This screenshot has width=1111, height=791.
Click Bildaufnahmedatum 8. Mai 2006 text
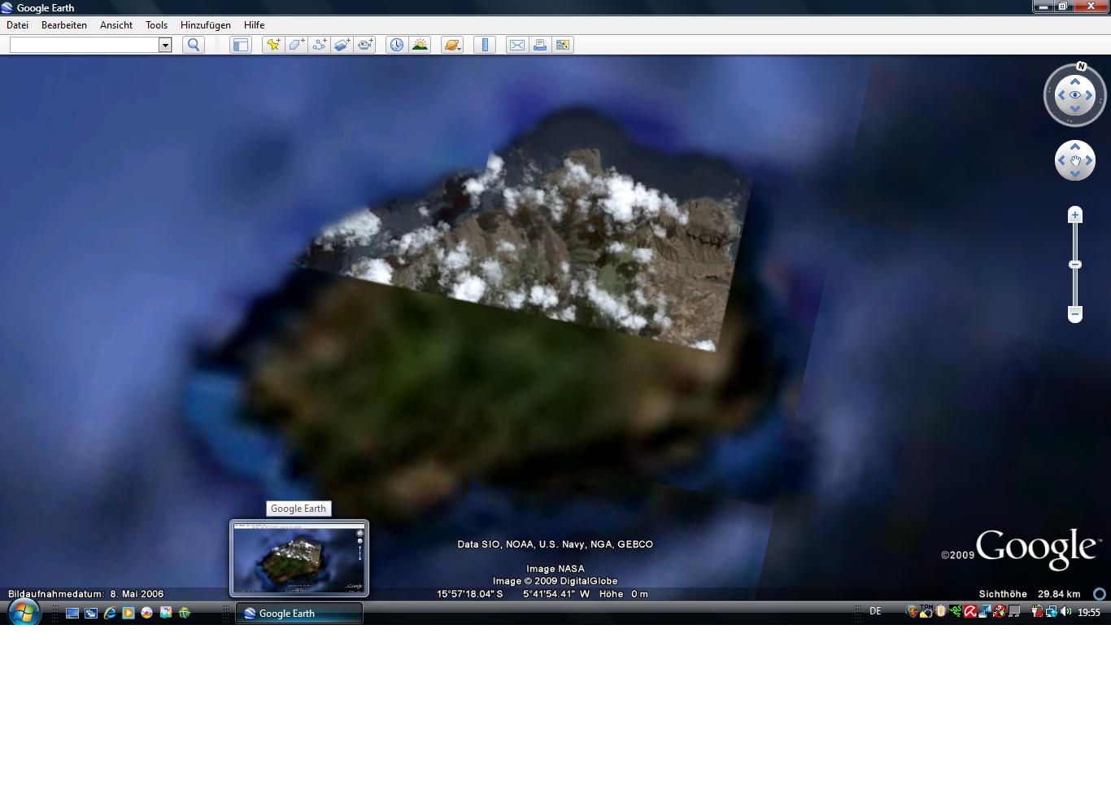[86, 594]
